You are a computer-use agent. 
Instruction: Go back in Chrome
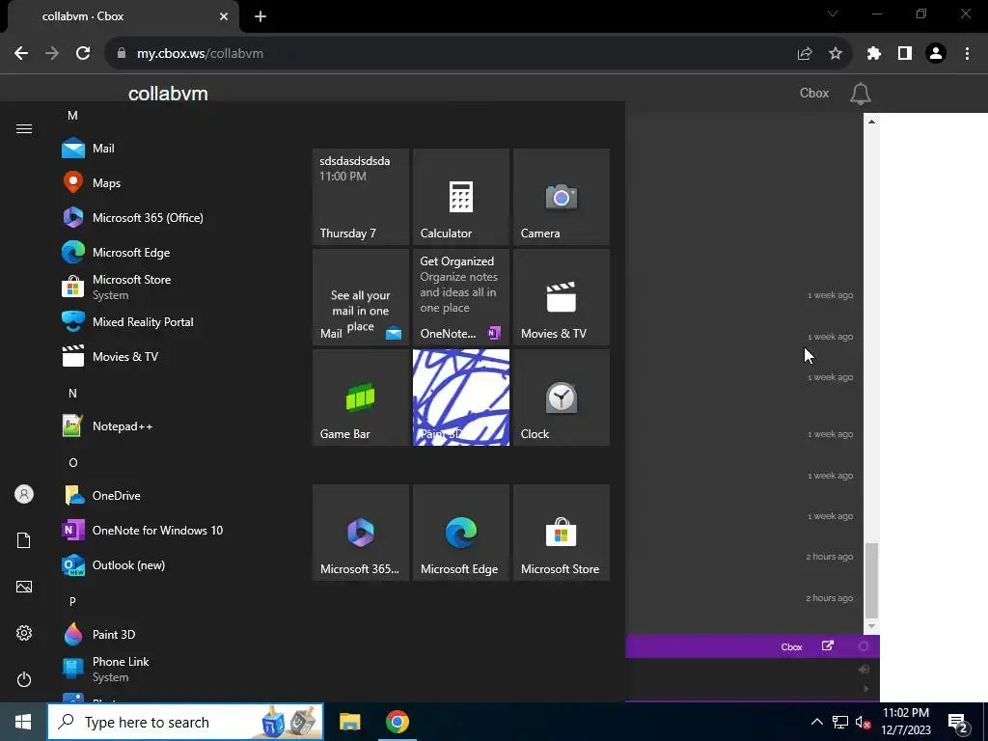(x=21, y=54)
